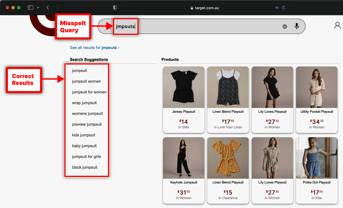
Task: Go back using the browser back arrow
Action: coord(47,7)
